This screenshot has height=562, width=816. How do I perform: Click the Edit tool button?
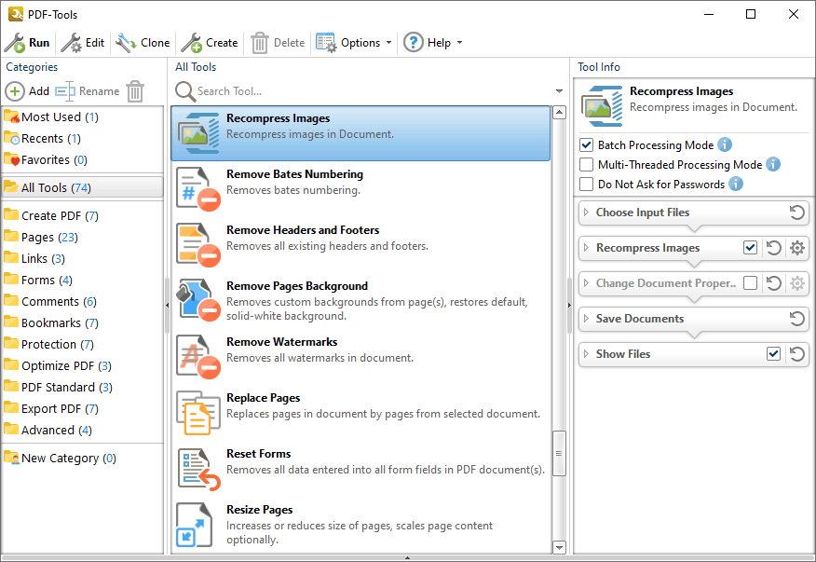click(83, 43)
